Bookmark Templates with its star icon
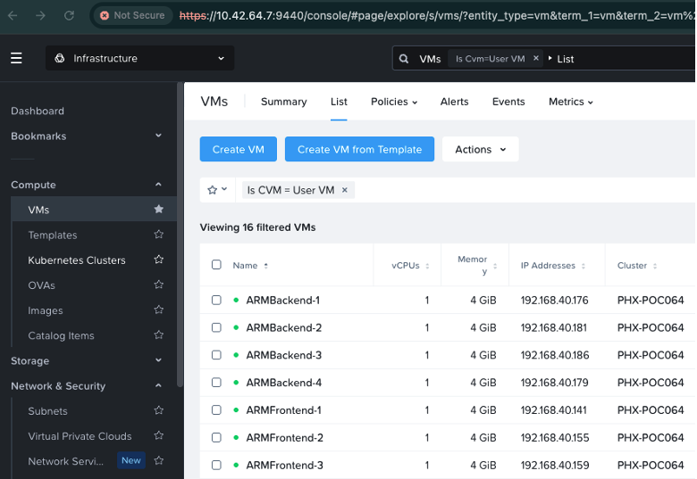The height and width of the screenshot is (479, 697). tap(159, 235)
